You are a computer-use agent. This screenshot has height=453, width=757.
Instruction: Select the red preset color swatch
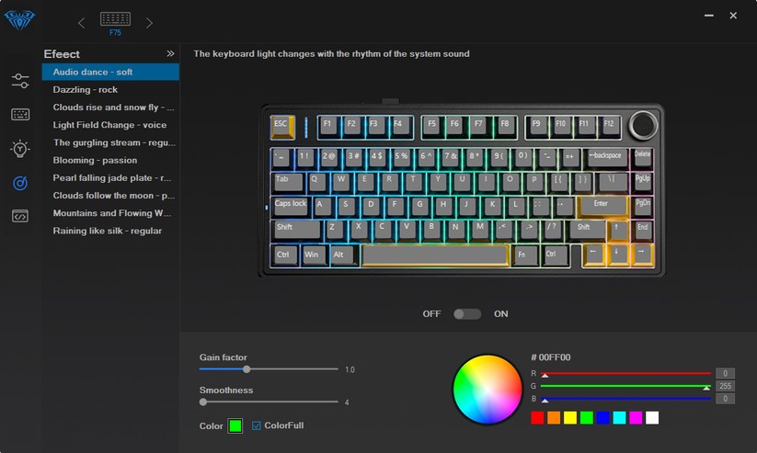tap(537, 418)
